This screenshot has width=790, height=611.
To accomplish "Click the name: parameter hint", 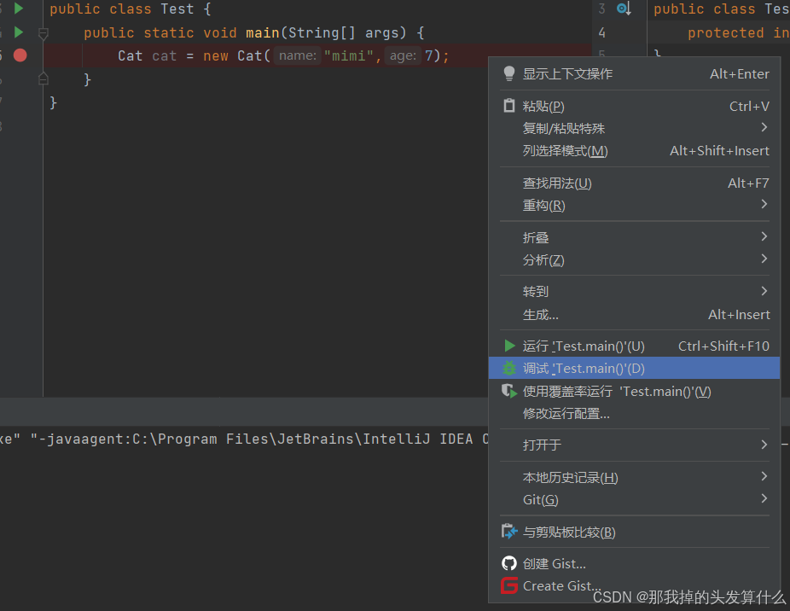I will [298, 55].
